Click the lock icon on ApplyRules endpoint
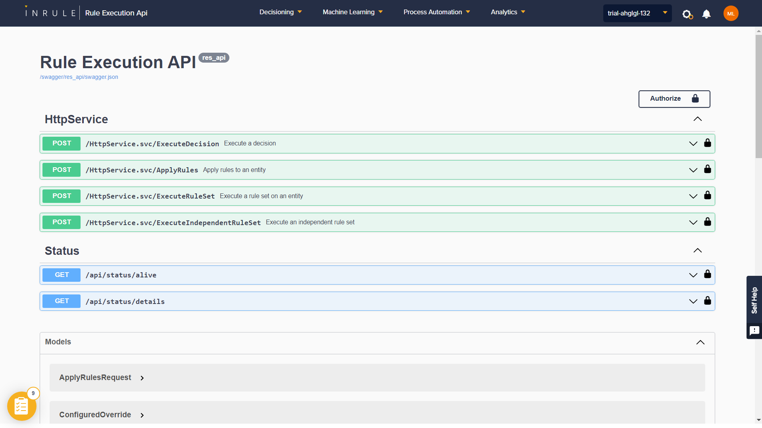 coord(707,169)
